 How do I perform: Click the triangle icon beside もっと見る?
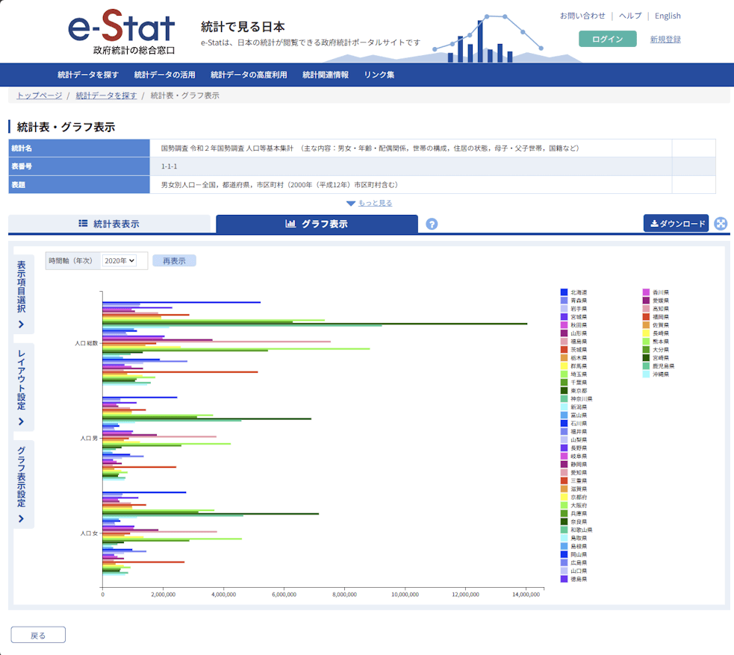tap(350, 204)
